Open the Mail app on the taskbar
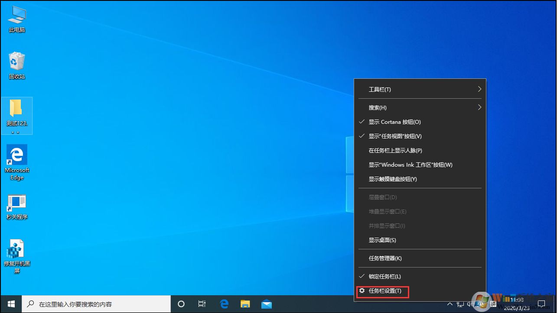The width and height of the screenshot is (557, 313). point(266,304)
